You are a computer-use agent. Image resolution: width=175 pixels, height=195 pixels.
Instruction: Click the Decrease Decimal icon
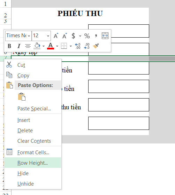[87, 46]
